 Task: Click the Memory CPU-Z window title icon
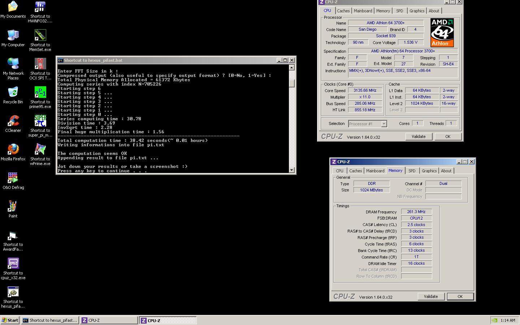point(334,162)
